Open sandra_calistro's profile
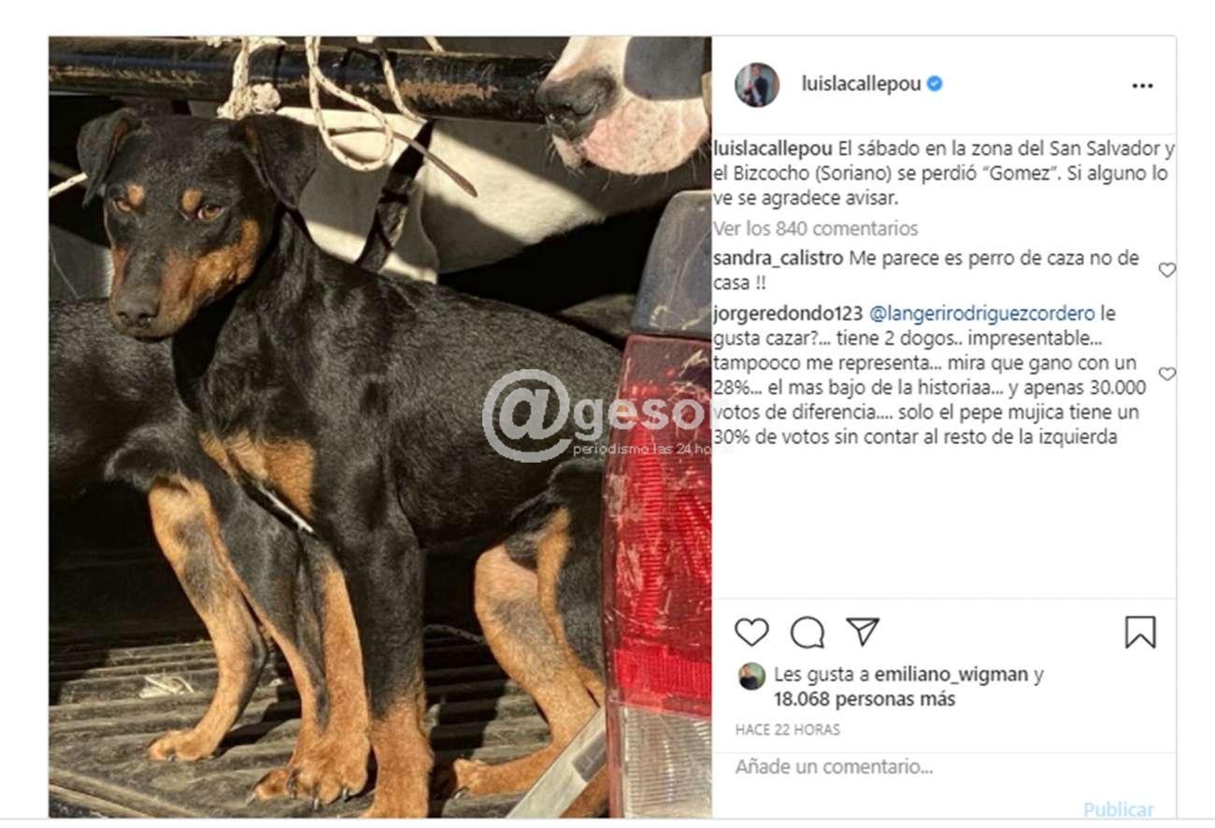 coord(779,259)
